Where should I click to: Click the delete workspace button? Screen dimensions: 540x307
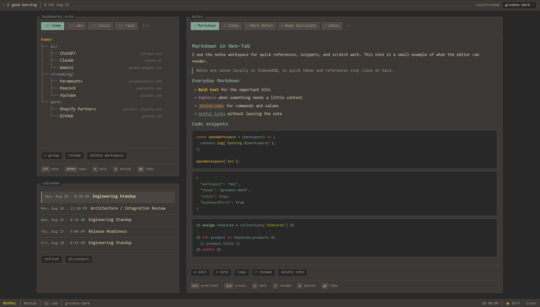pyautogui.click(x=107, y=156)
